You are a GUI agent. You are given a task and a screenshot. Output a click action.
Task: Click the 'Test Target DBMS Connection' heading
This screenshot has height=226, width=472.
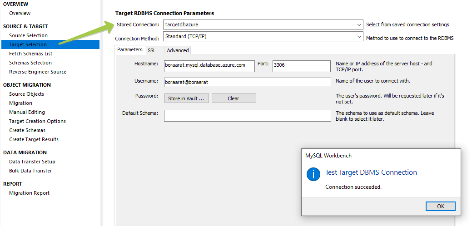coord(371,172)
